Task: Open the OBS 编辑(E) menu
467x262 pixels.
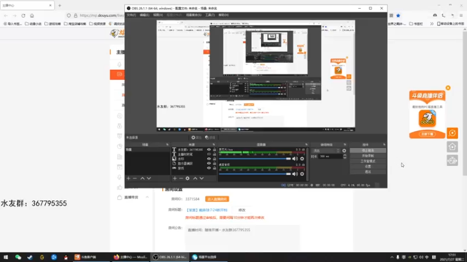Action: coord(144,15)
